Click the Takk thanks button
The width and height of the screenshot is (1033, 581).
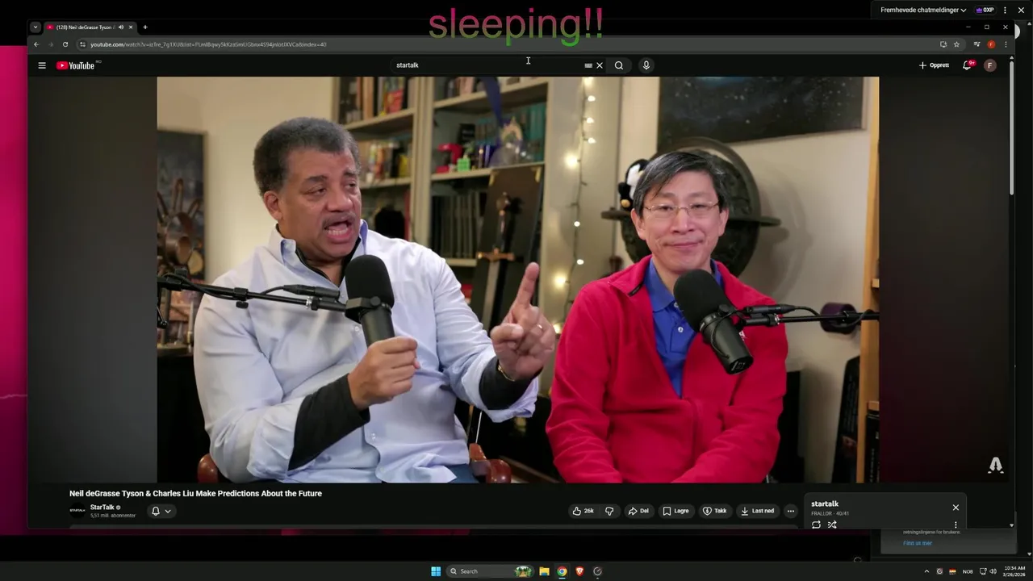[714, 511]
